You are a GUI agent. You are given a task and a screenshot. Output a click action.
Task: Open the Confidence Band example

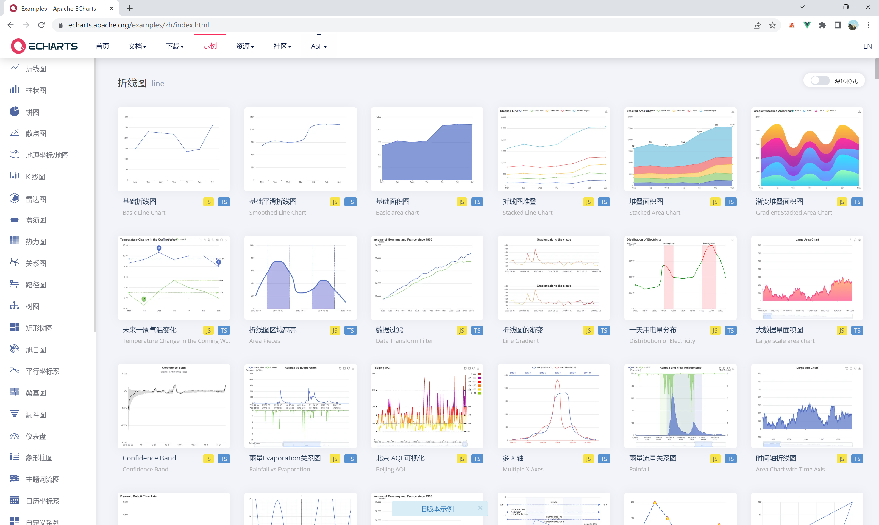[173, 406]
